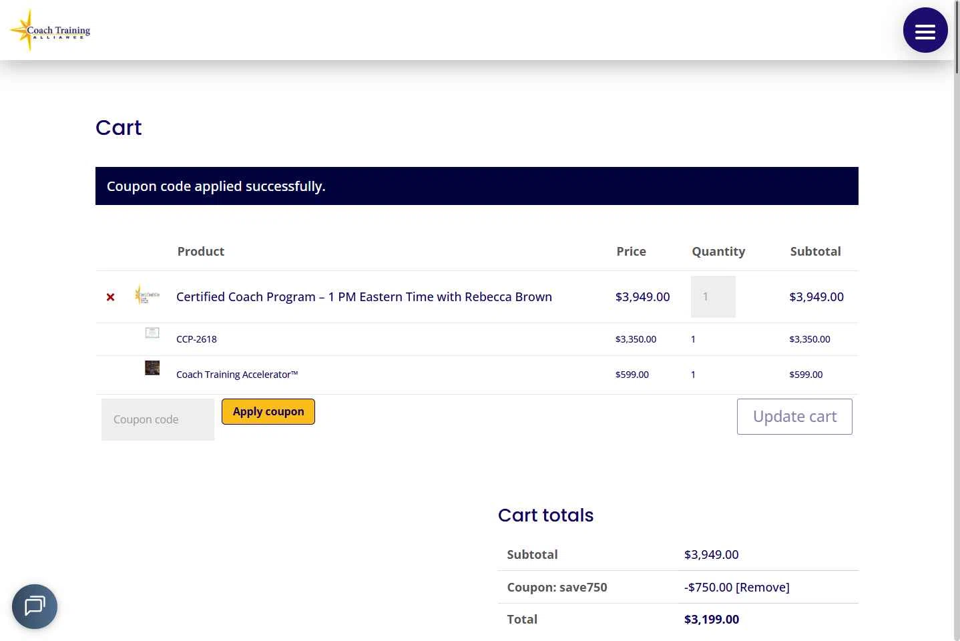Click the $3,949.00 subtotal in Cart totals
The image size is (960, 641).
point(712,555)
